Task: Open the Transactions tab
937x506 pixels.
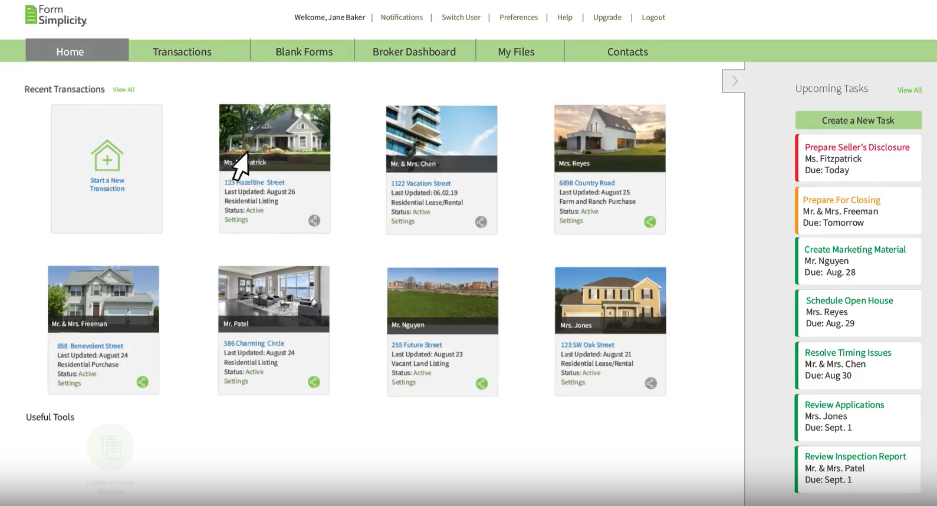Action: [182, 52]
